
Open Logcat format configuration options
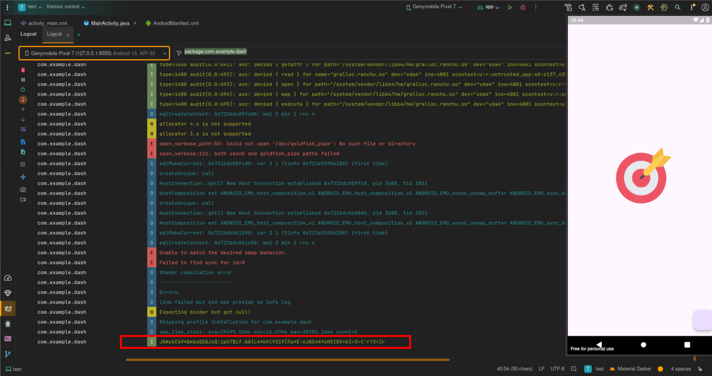tap(23, 164)
